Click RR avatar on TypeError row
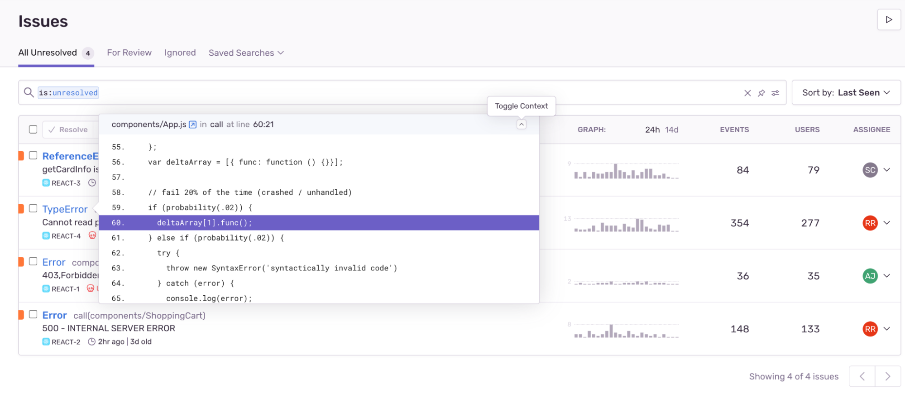This screenshot has height=394, width=905. (870, 223)
